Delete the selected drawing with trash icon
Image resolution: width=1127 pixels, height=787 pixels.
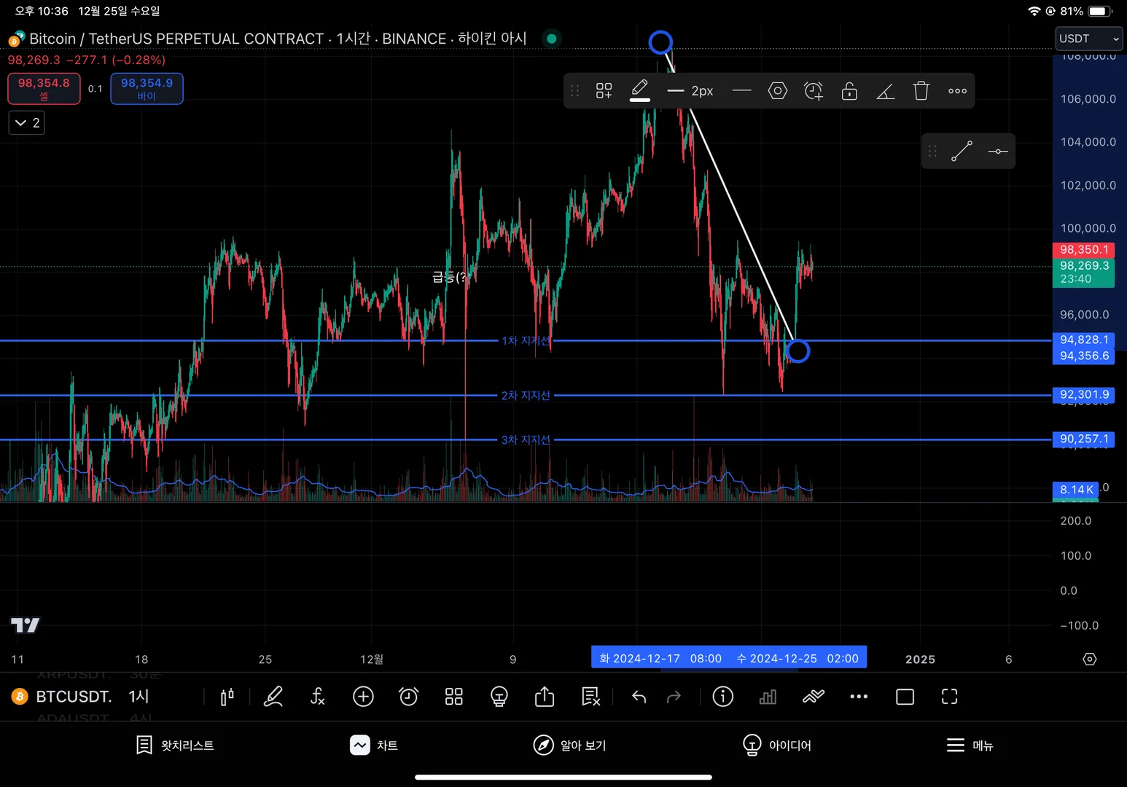(921, 91)
